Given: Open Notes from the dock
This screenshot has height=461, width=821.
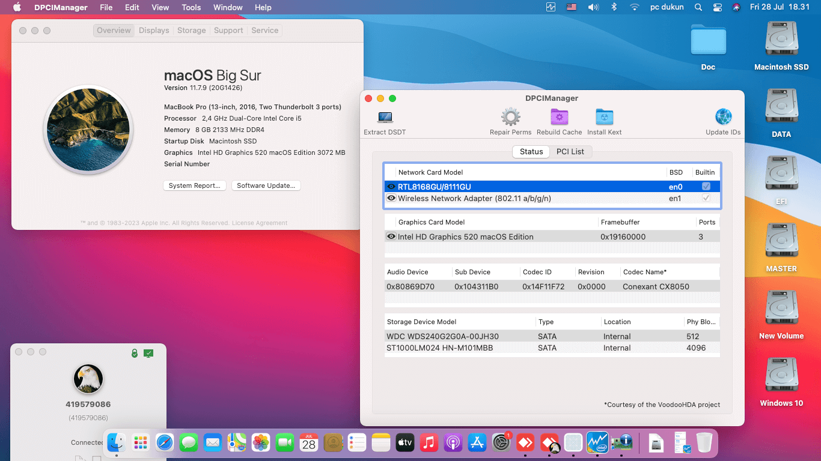Looking at the screenshot, I should pos(381,443).
